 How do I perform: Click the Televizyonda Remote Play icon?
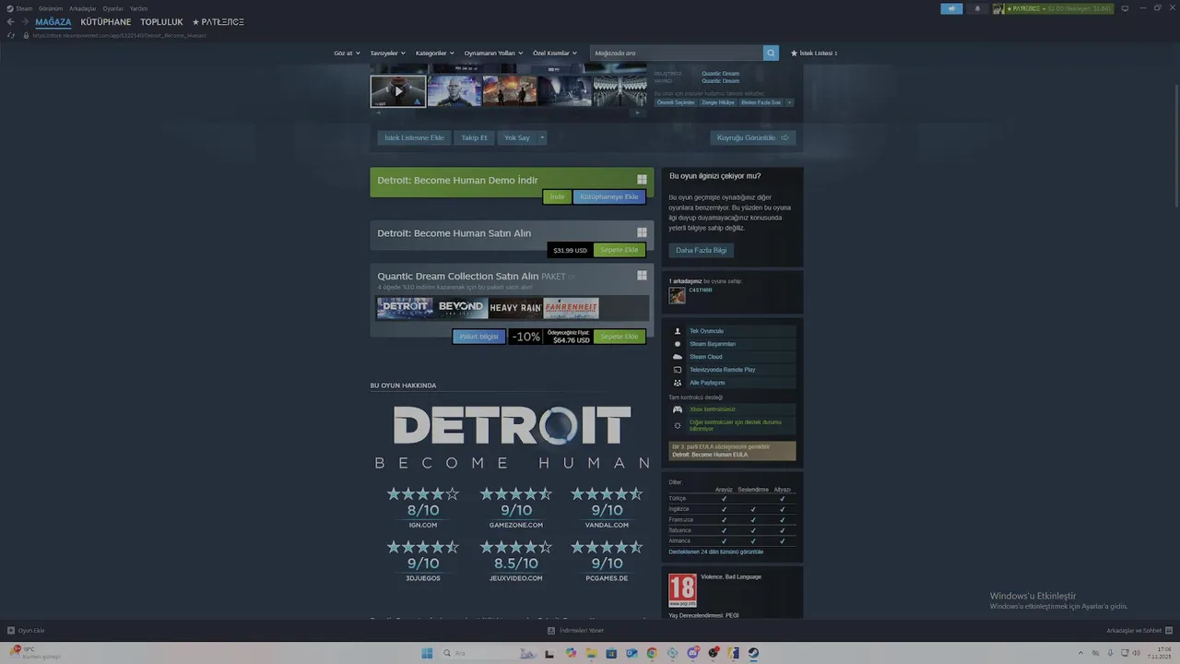pos(678,370)
